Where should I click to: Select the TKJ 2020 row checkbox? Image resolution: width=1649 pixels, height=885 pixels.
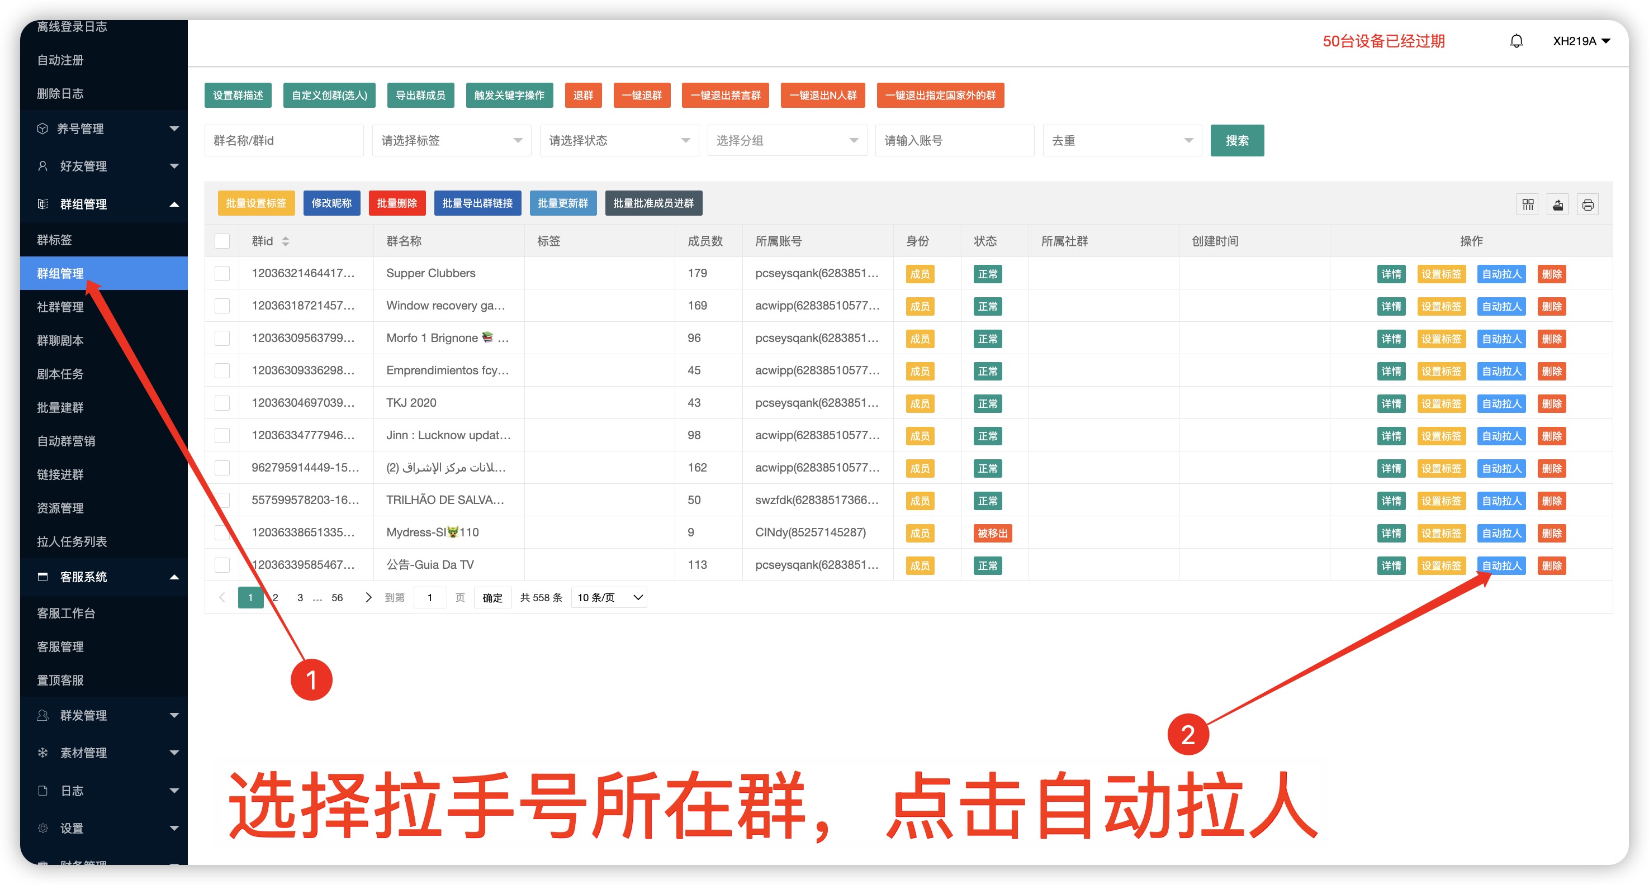click(x=222, y=402)
